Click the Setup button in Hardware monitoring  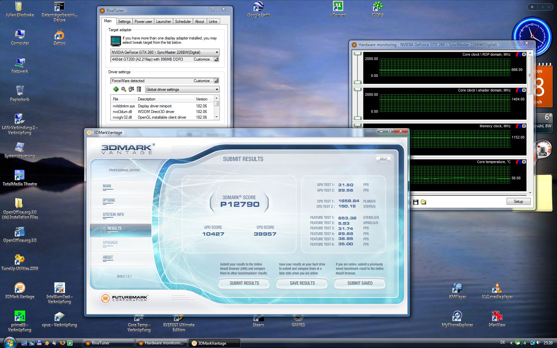pyautogui.click(x=518, y=202)
